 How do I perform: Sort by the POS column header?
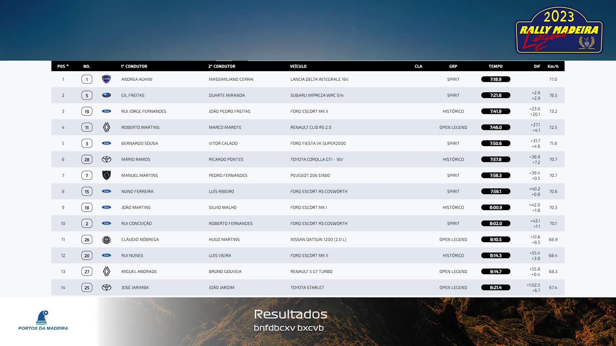[x=63, y=66]
